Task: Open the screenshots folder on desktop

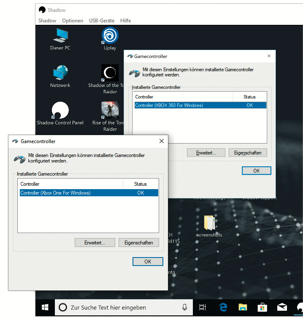Action: [x=209, y=224]
